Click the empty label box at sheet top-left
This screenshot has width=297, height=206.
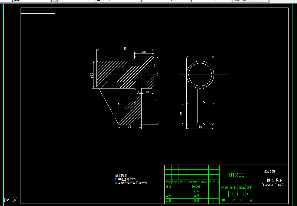tap(38, 11)
